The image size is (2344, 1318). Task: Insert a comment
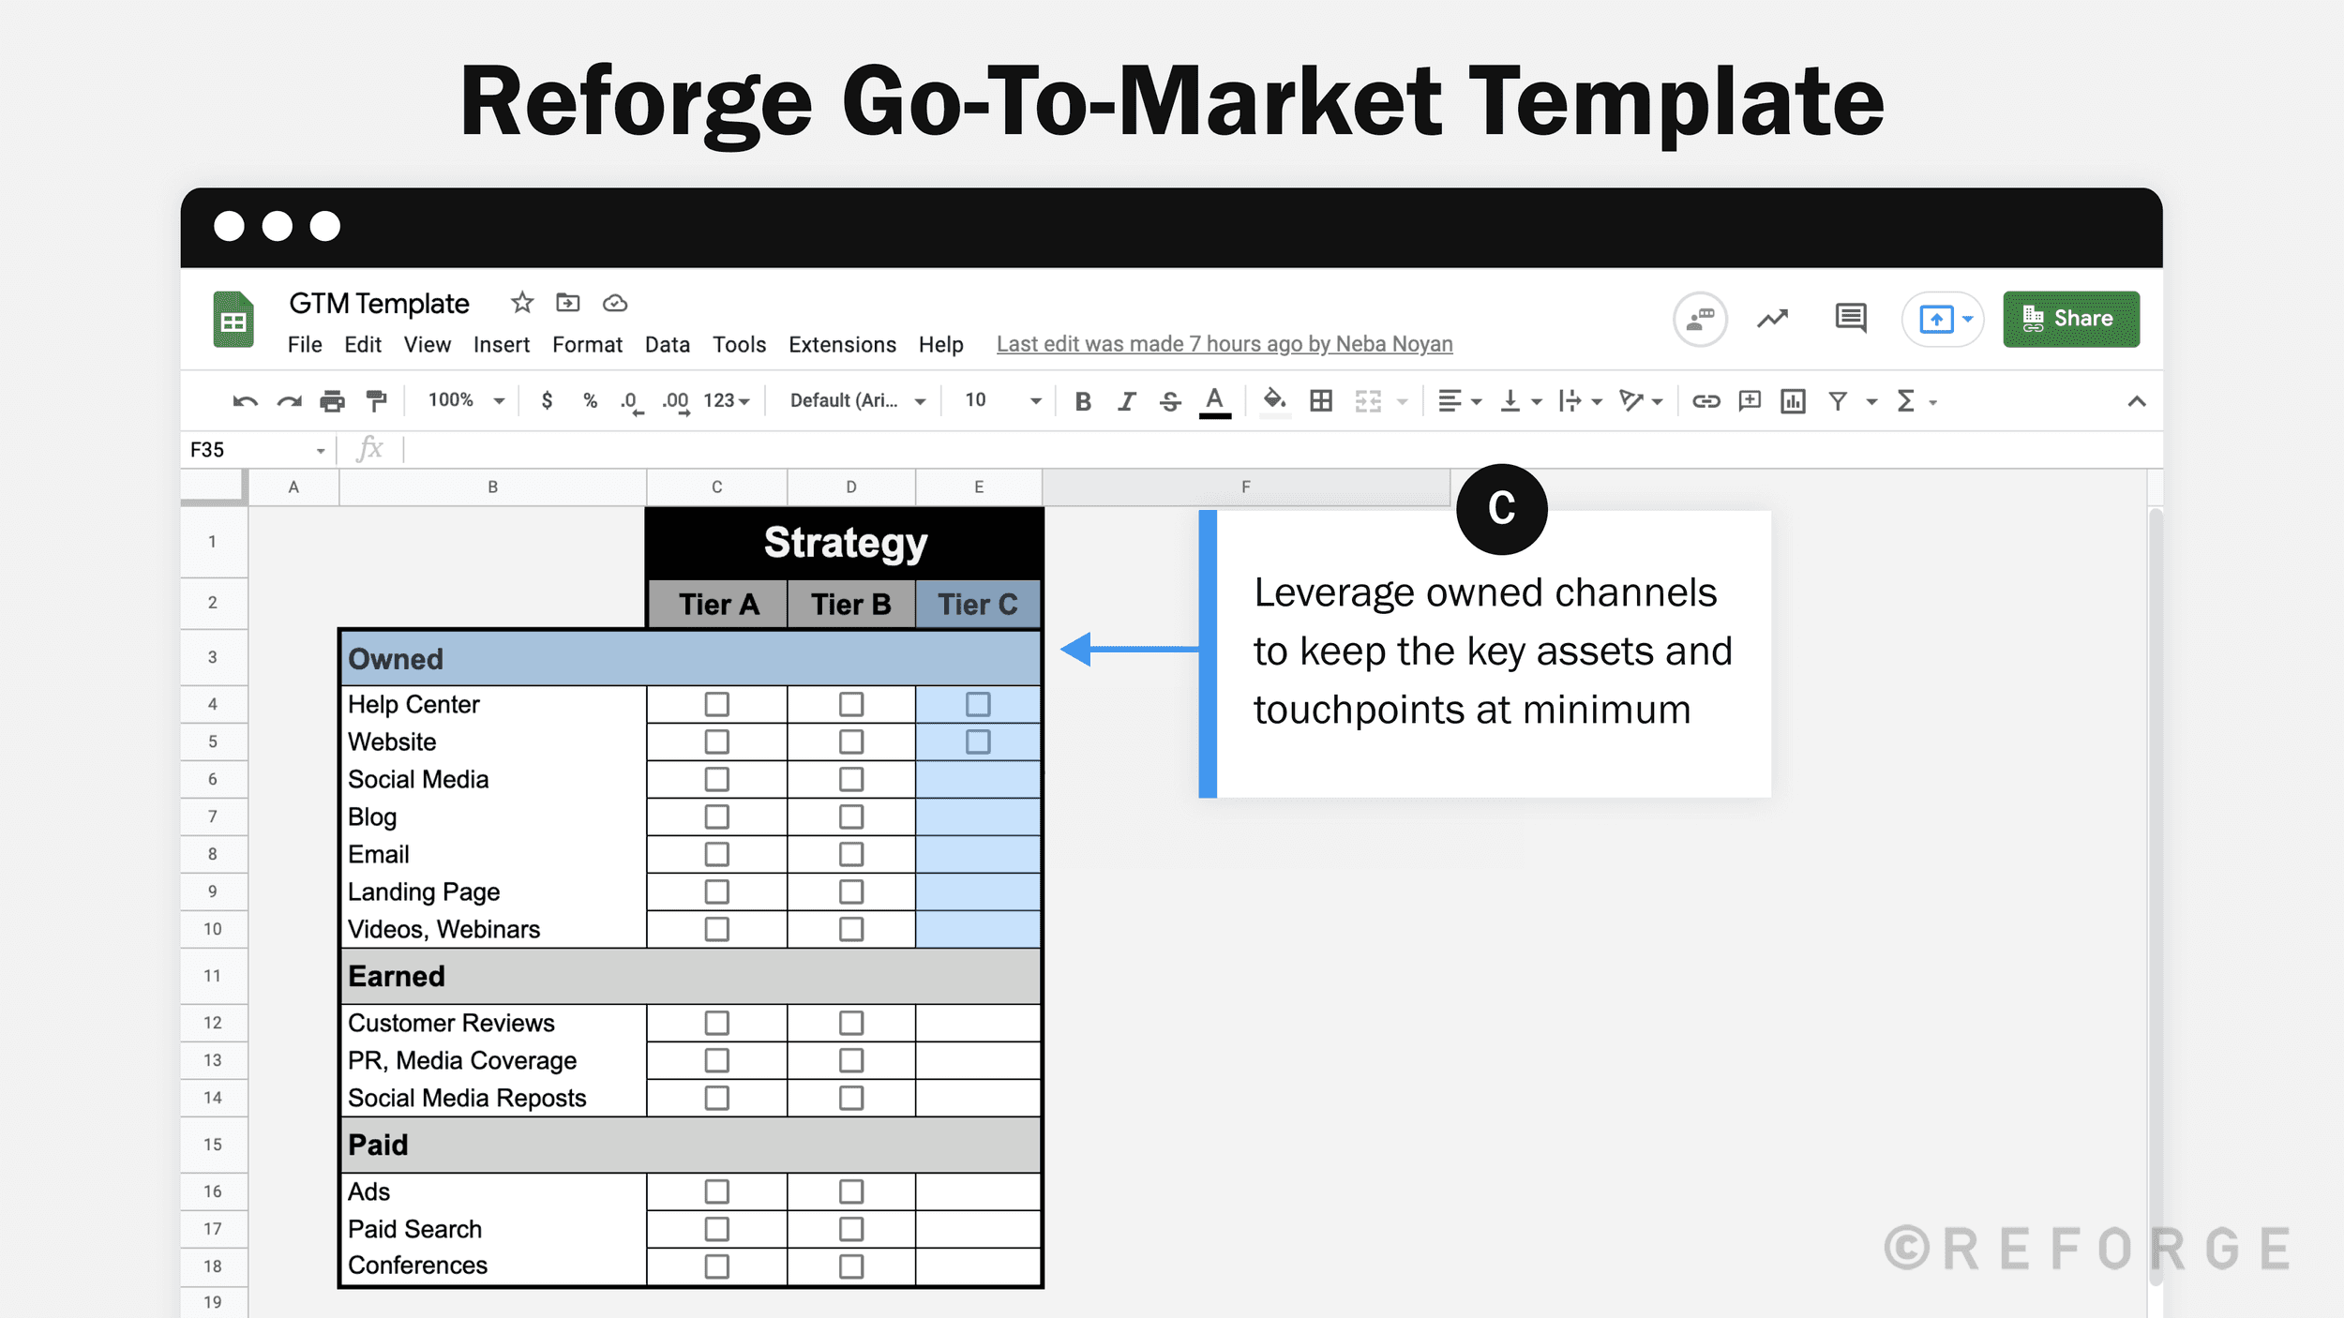point(1748,400)
